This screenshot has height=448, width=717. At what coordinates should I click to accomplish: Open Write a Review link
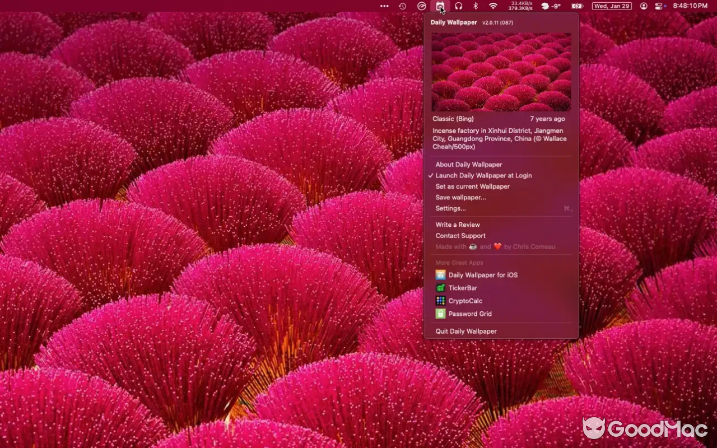pyautogui.click(x=458, y=225)
